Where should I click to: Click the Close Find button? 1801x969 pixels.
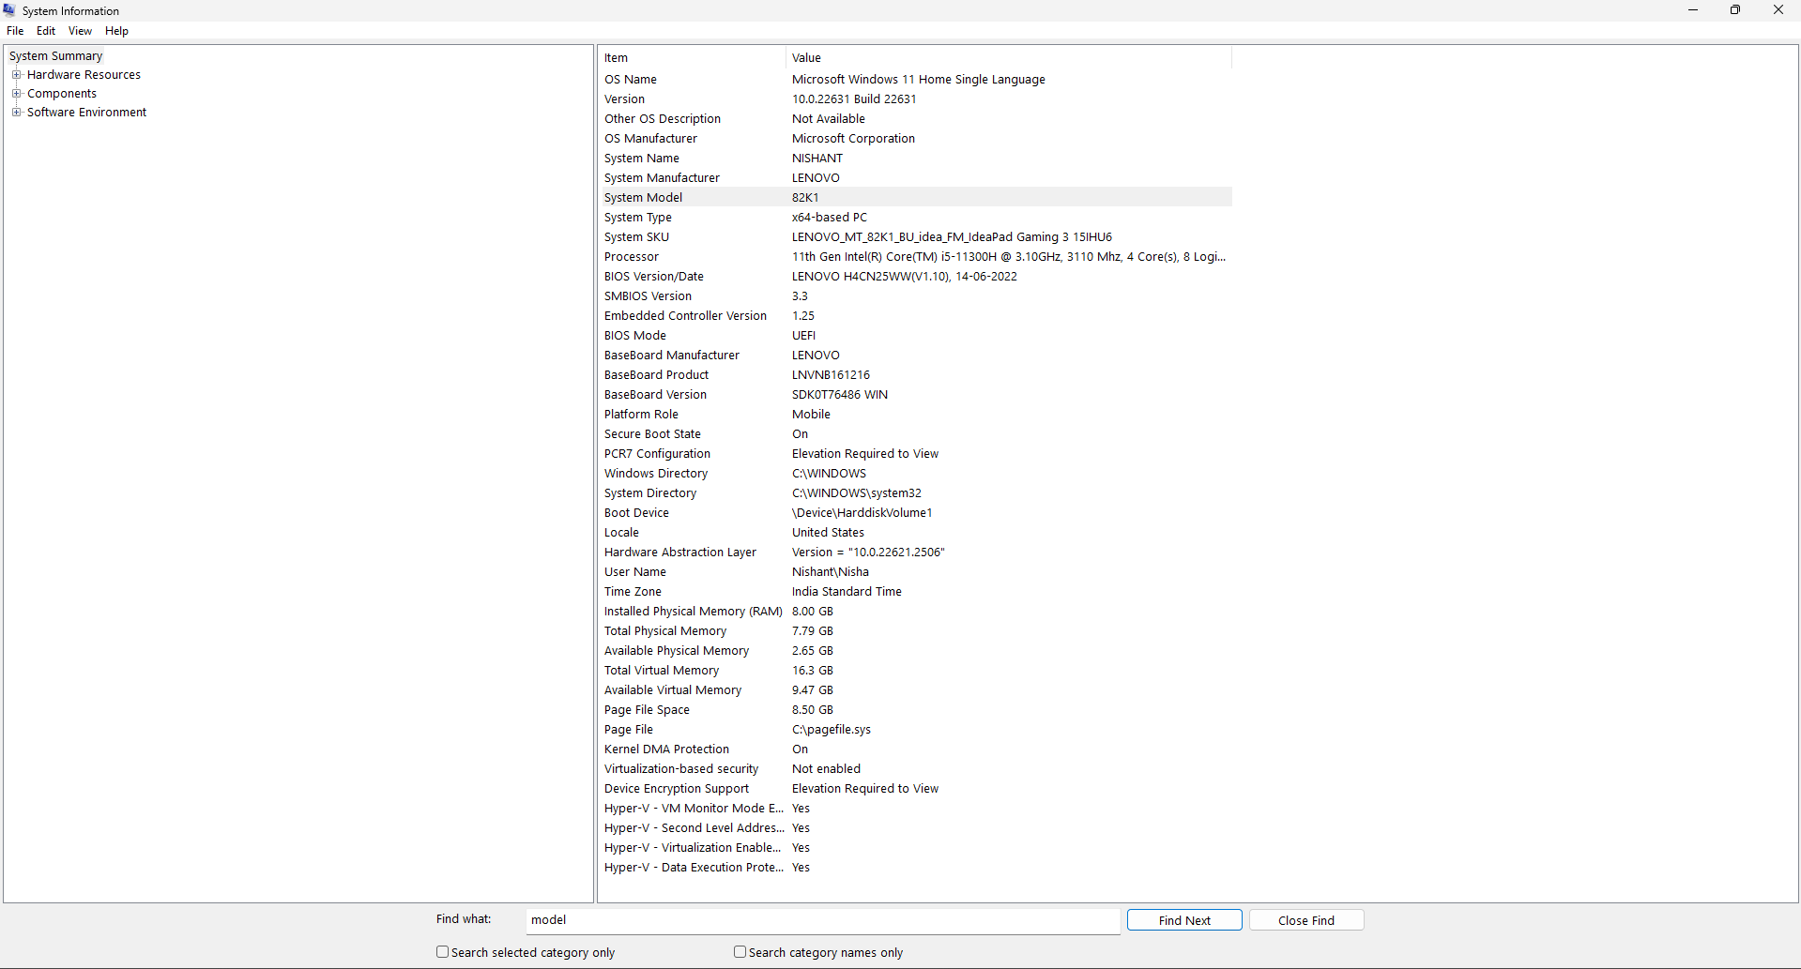click(x=1305, y=919)
